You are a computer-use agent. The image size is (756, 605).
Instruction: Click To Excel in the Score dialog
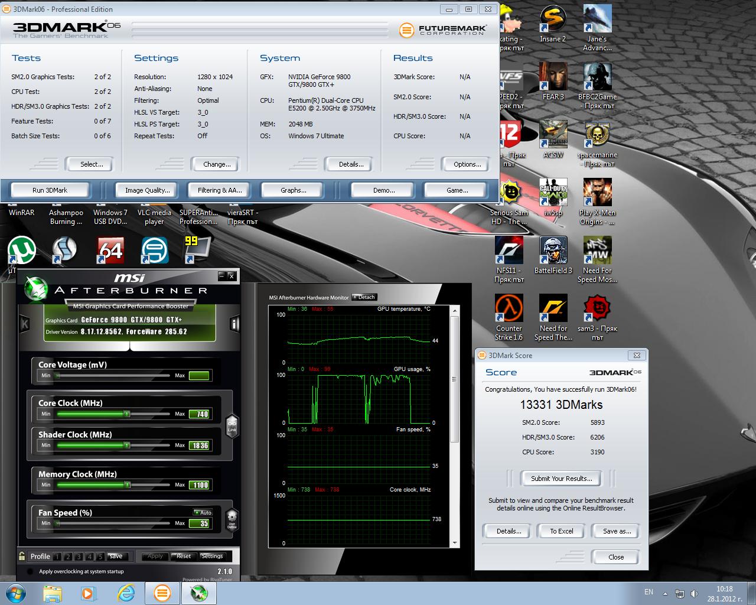point(562,531)
